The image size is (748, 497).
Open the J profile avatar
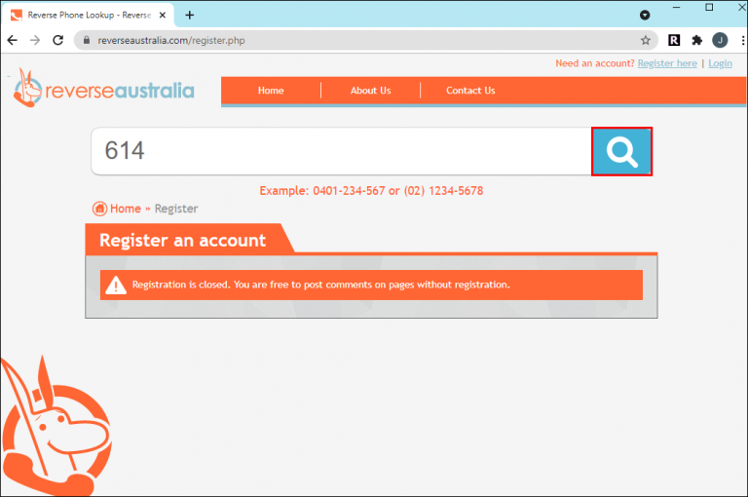[x=720, y=41]
